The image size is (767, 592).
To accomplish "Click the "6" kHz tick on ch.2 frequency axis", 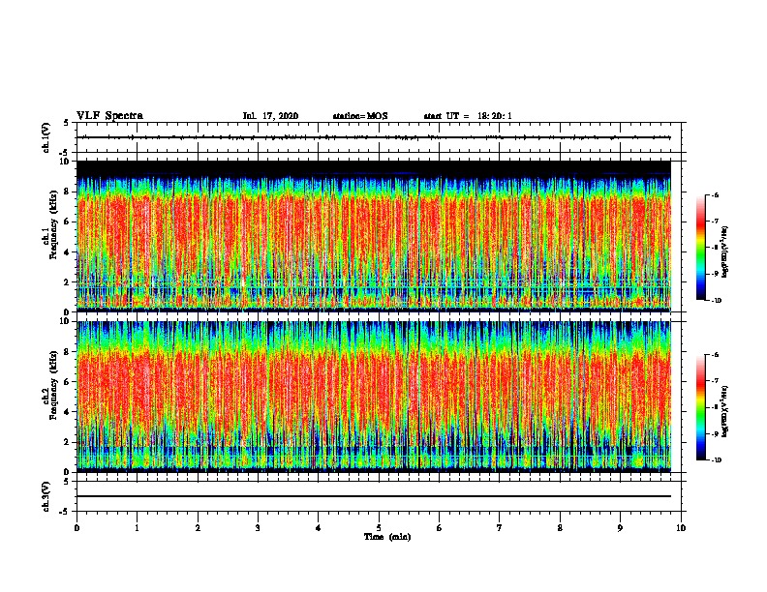I will coord(67,382).
